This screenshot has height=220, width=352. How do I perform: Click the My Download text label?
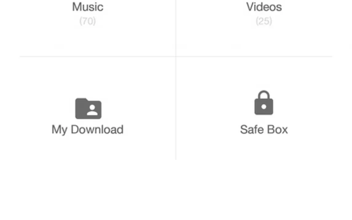[x=88, y=130]
